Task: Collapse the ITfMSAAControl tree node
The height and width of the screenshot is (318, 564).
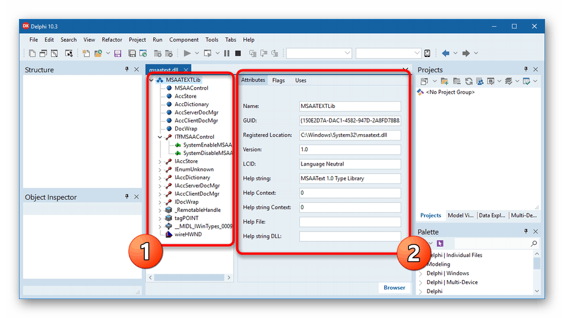Action: 160,137
